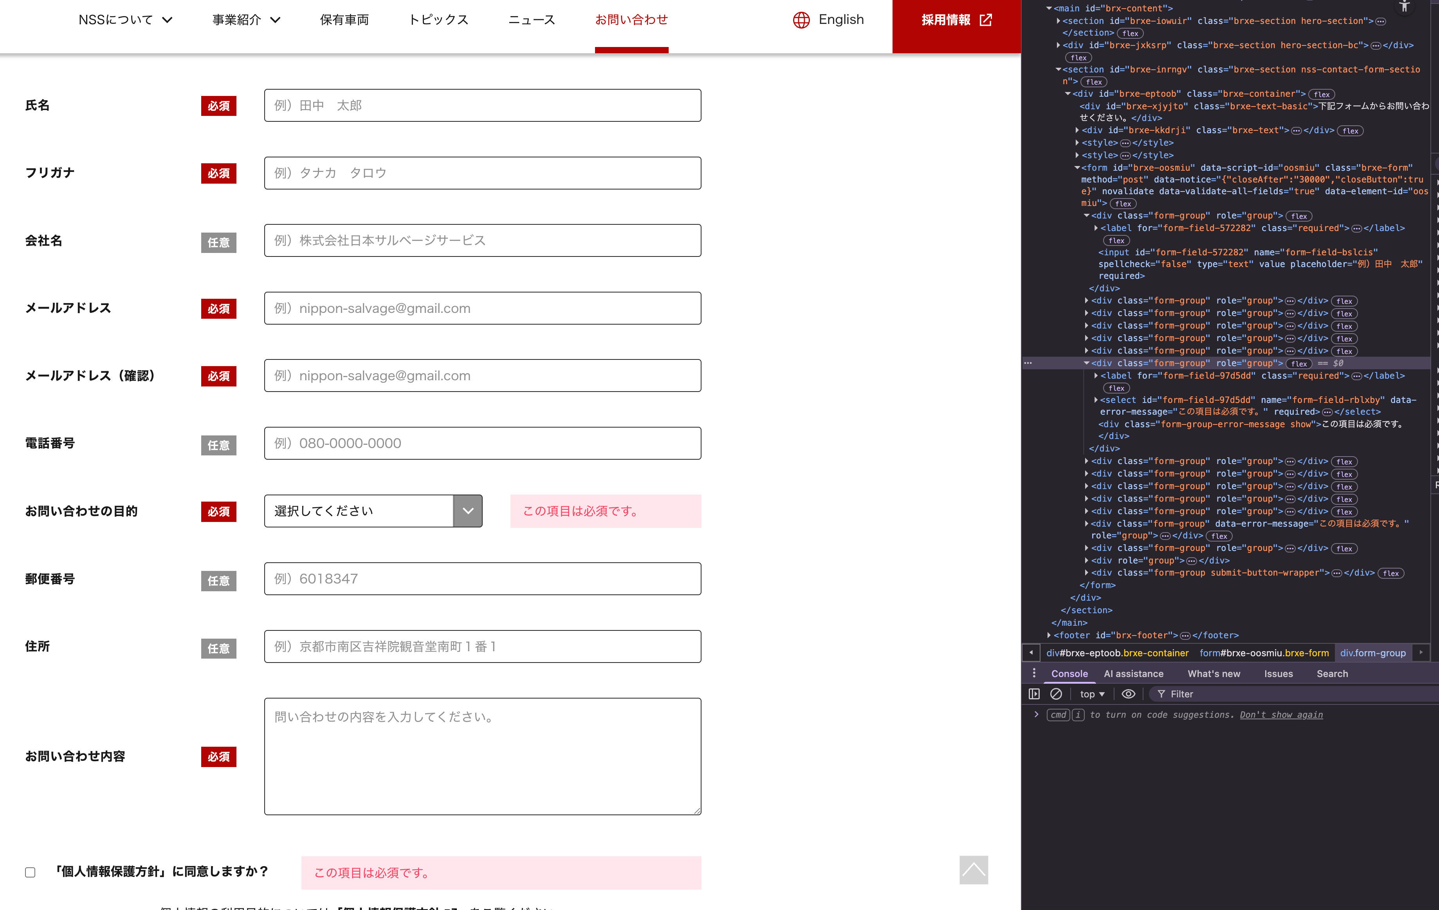Click the live expression eye icon
The image size is (1439, 910).
1128,693
